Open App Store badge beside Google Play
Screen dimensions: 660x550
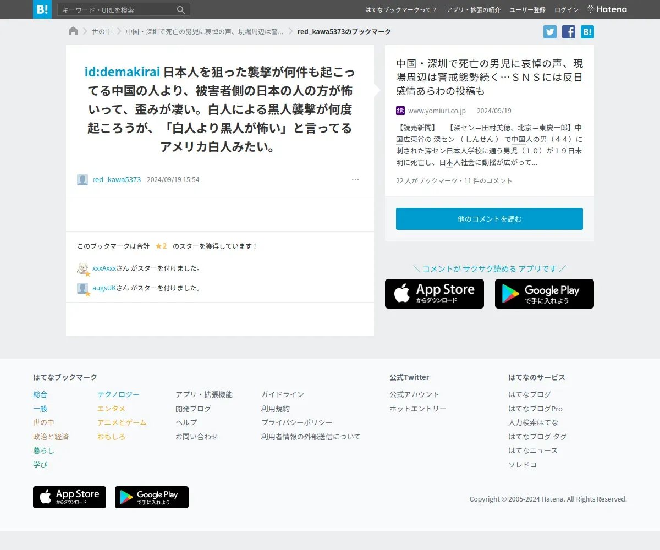(x=435, y=294)
